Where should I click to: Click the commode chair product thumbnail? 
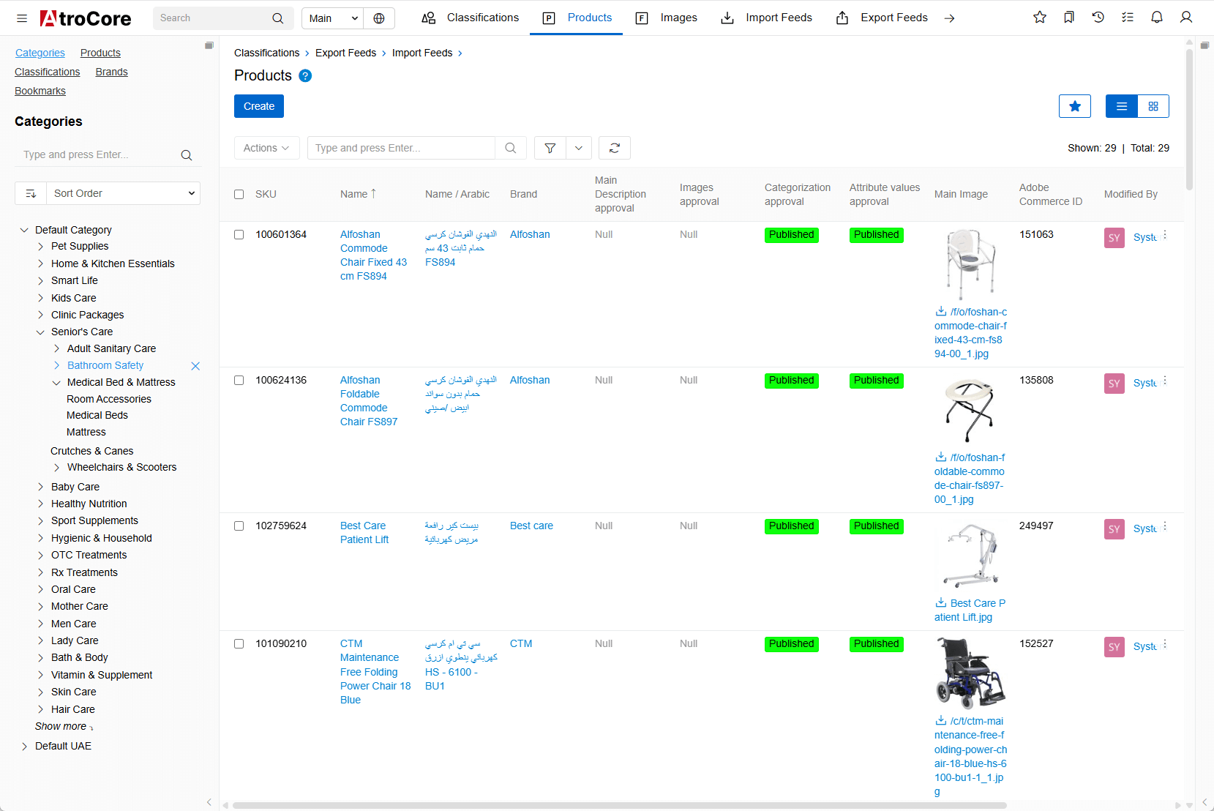pyautogui.click(x=970, y=264)
